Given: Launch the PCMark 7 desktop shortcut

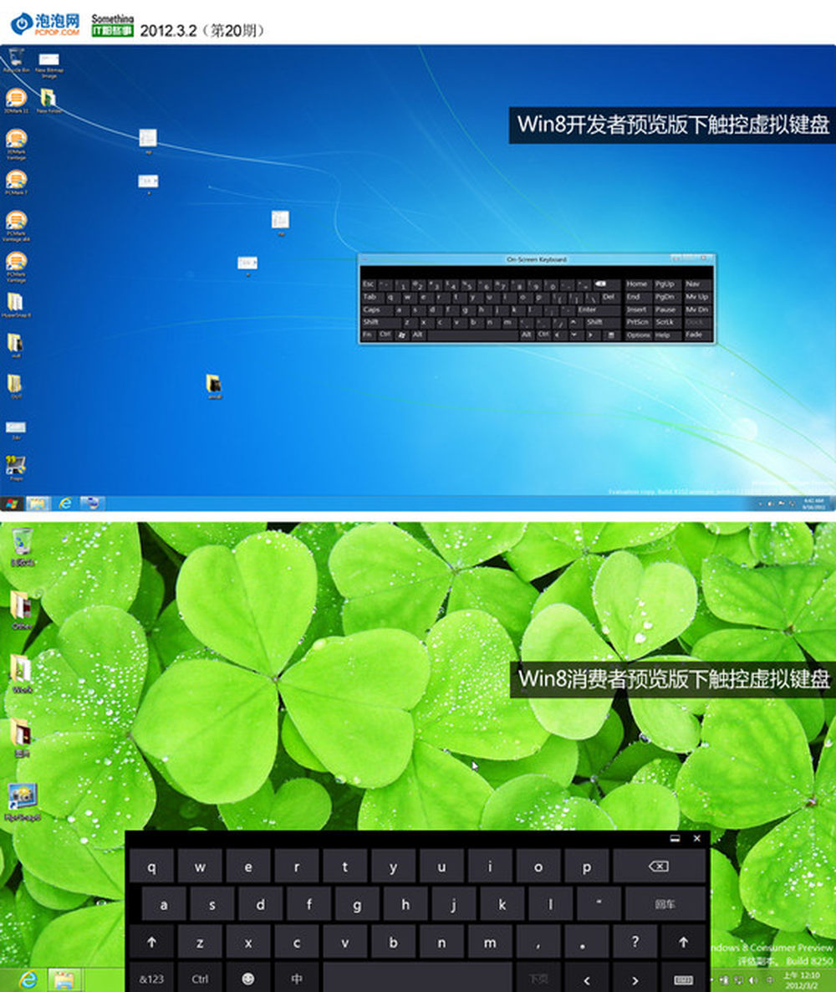Looking at the screenshot, I should pos(17,182).
